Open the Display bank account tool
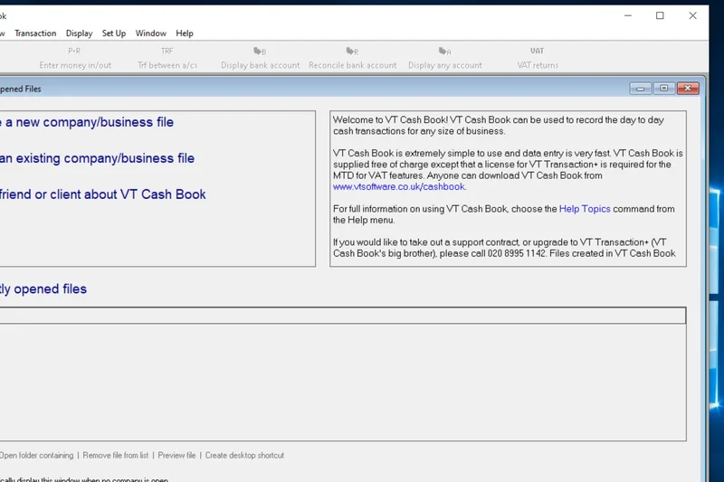The image size is (724, 482). [x=260, y=58]
